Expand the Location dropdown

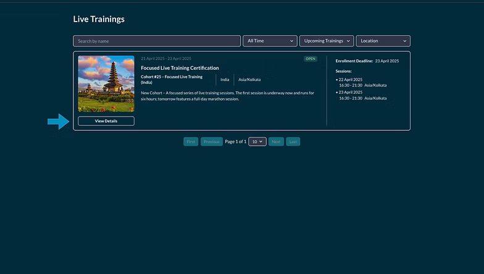coord(383,41)
